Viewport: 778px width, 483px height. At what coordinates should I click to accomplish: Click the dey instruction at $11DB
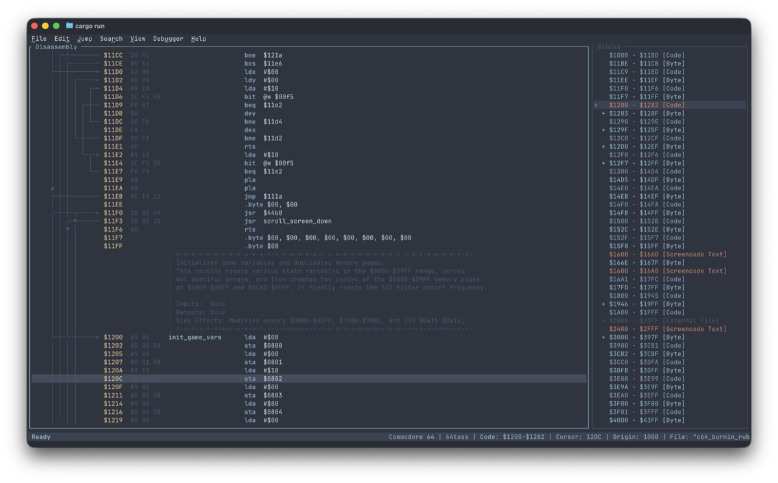click(250, 113)
